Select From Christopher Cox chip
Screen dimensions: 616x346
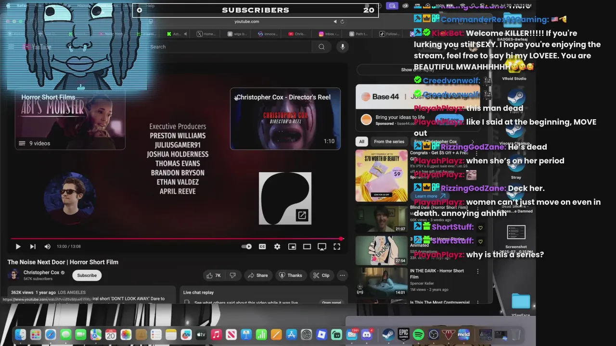[x=435, y=141]
